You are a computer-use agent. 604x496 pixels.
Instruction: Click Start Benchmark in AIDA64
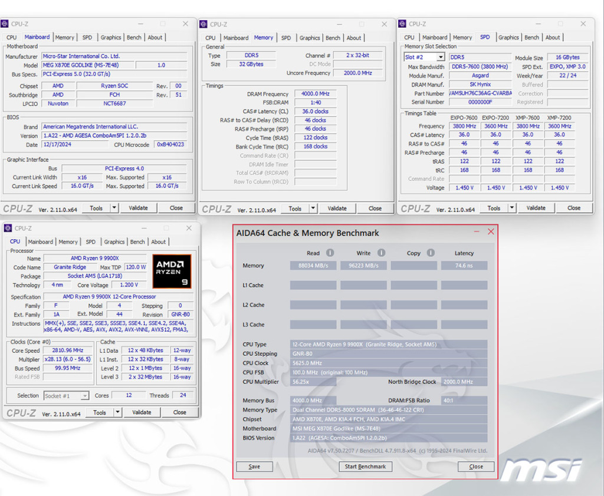(365, 467)
